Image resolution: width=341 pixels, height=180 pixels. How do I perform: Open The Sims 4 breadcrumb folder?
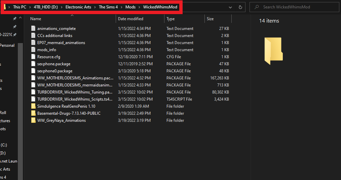pos(108,7)
